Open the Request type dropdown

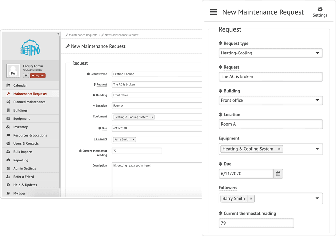316,53
